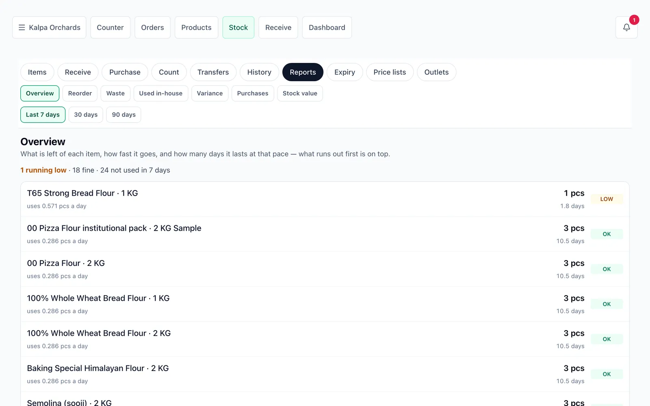
Task: Open the Reorder report
Action: click(80, 93)
